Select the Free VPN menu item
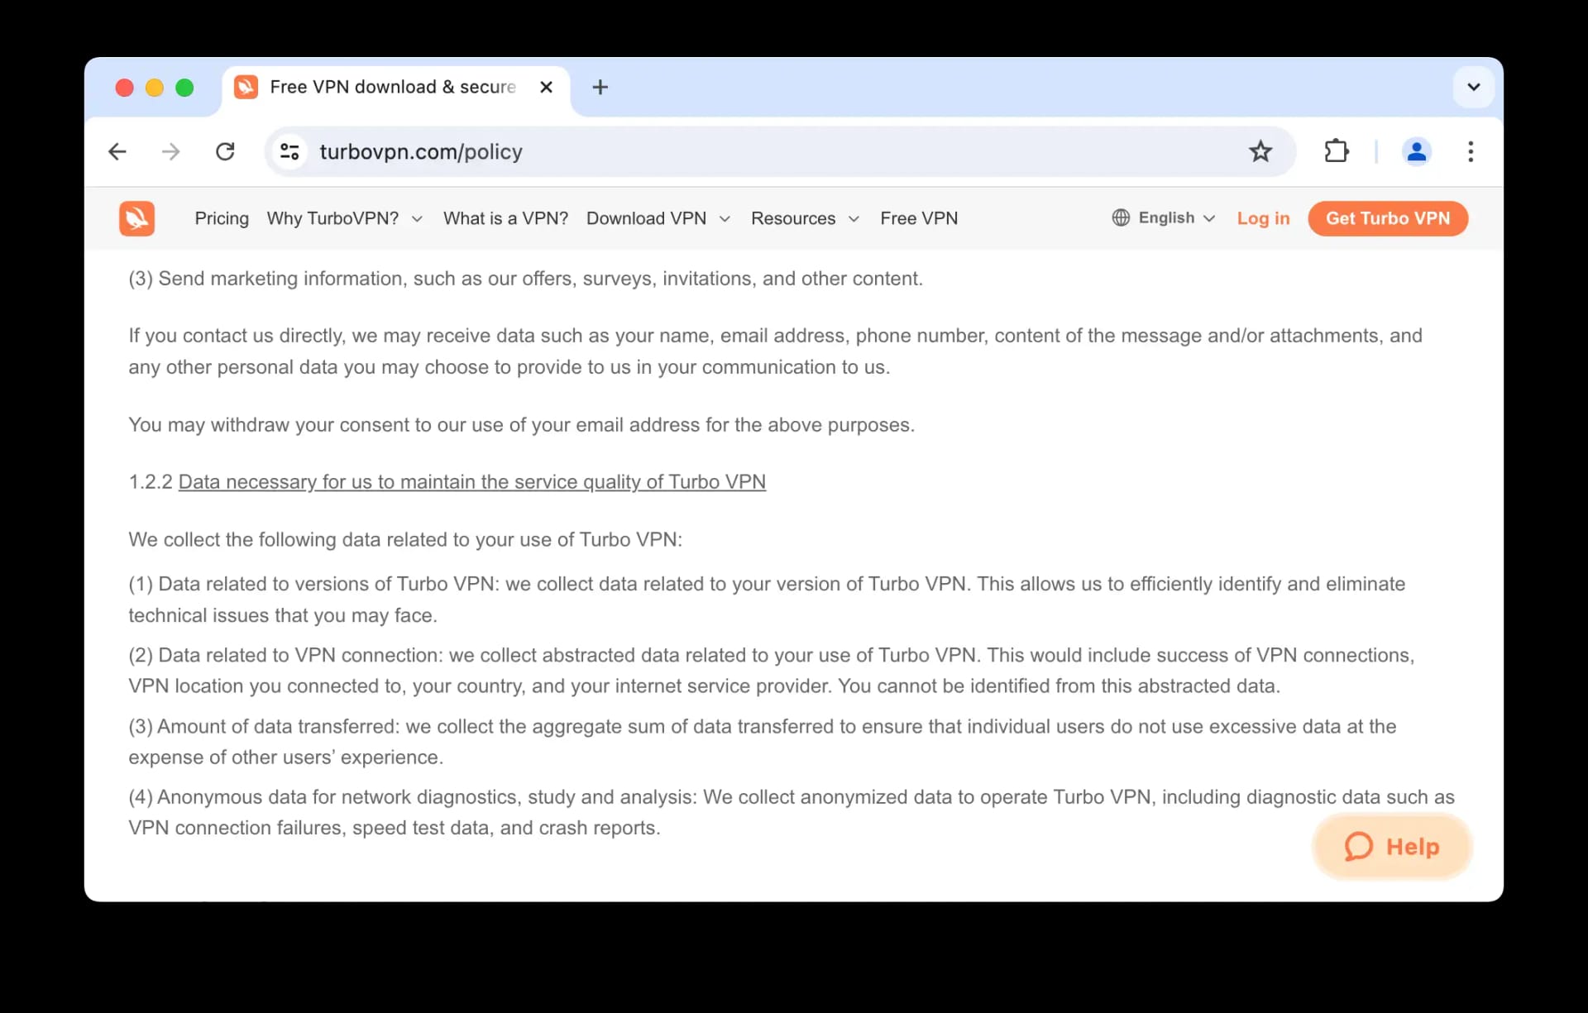Image resolution: width=1588 pixels, height=1013 pixels. pyautogui.click(x=921, y=217)
